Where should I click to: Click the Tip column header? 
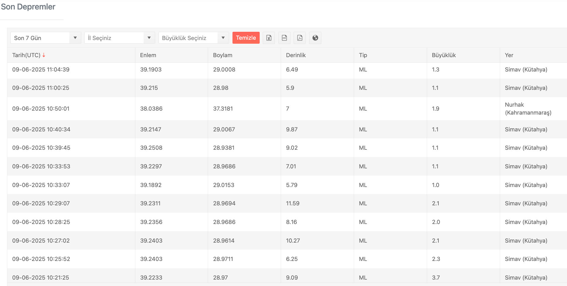click(x=363, y=55)
